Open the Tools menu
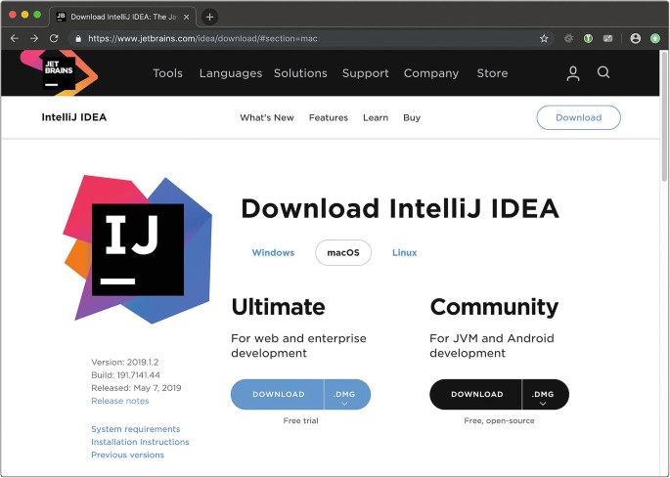670x478 pixels. (167, 73)
